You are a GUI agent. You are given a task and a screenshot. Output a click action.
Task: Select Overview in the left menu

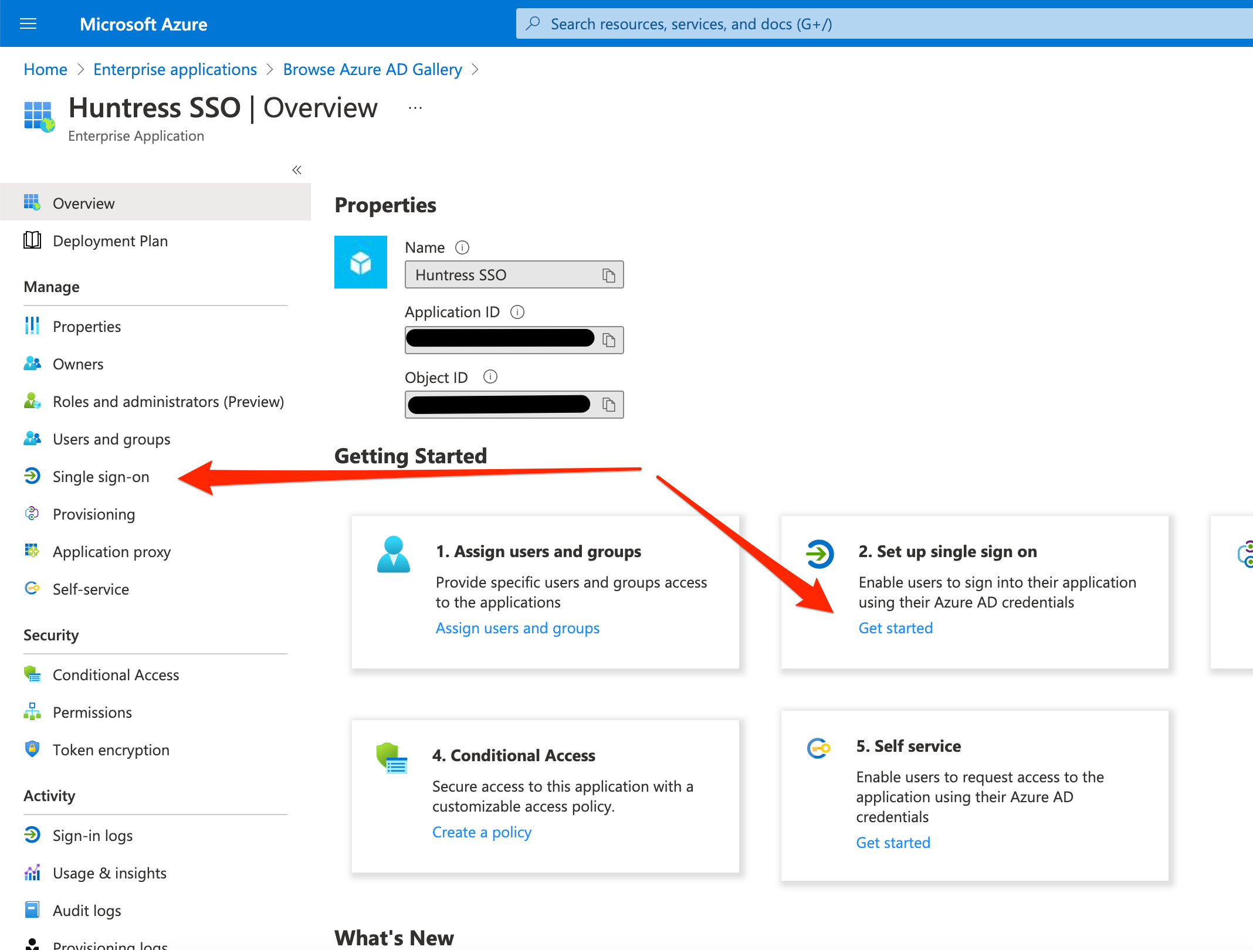click(x=155, y=202)
